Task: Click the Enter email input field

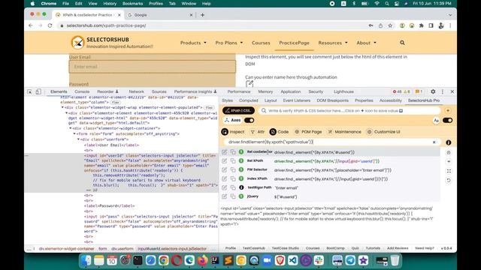Action: pos(153,67)
